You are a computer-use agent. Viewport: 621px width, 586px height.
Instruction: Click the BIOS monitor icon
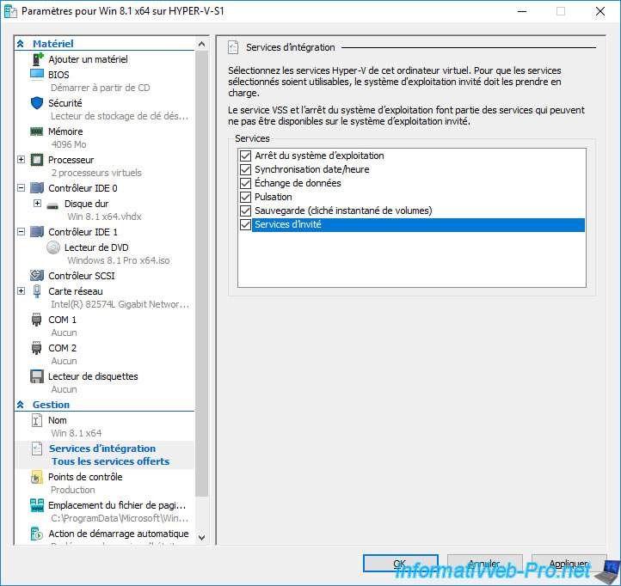tap(37, 75)
